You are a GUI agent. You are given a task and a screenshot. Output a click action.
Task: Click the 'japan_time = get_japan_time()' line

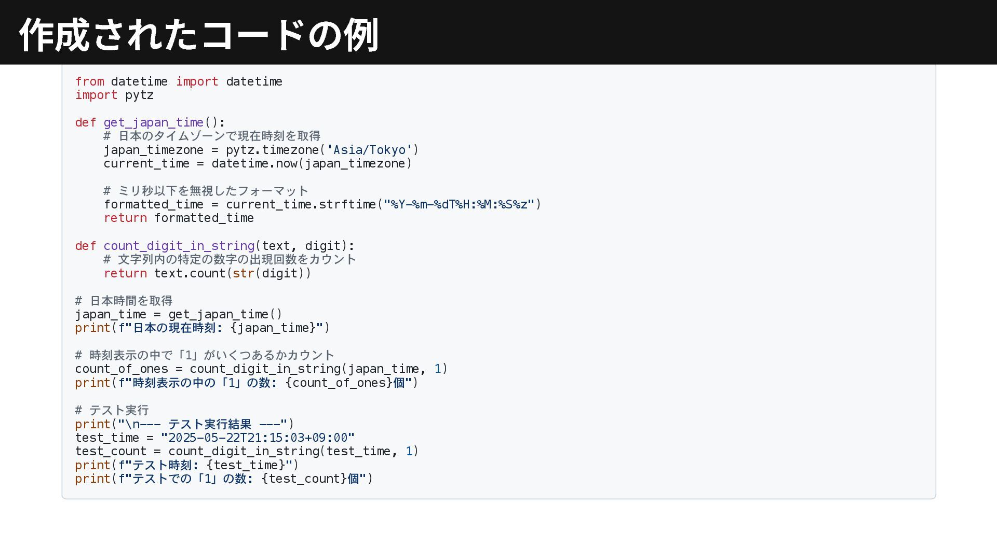[179, 314]
